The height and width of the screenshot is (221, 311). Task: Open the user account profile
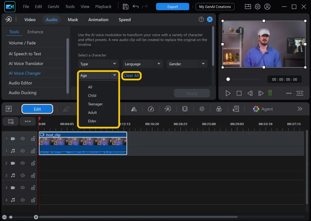click(x=267, y=7)
